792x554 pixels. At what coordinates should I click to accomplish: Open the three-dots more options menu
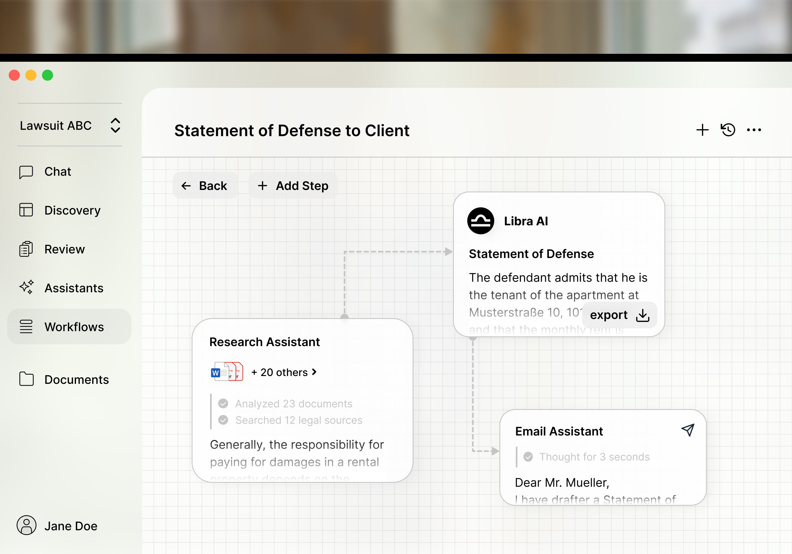click(x=754, y=130)
